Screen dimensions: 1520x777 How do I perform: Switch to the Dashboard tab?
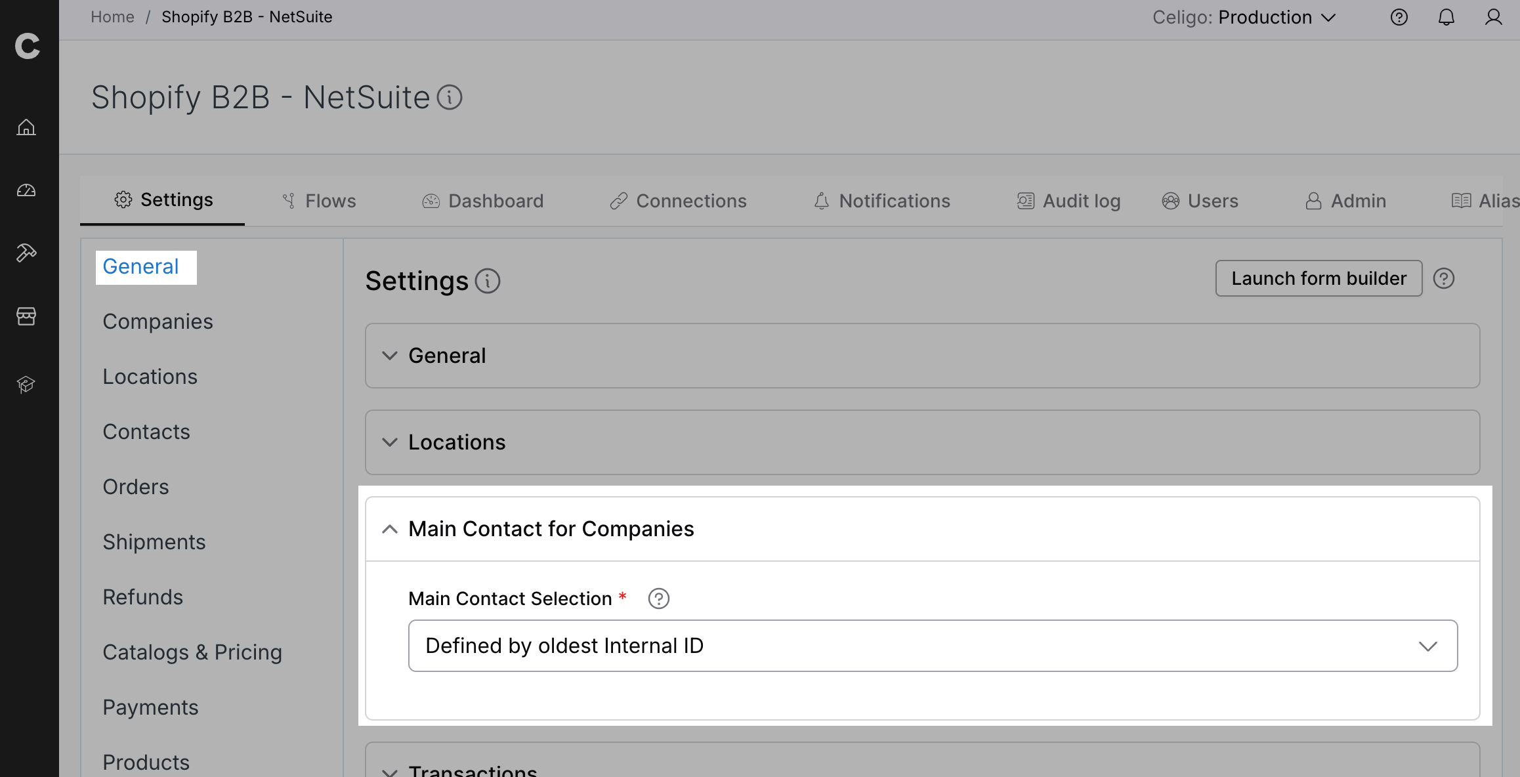click(x=483, y=201)
